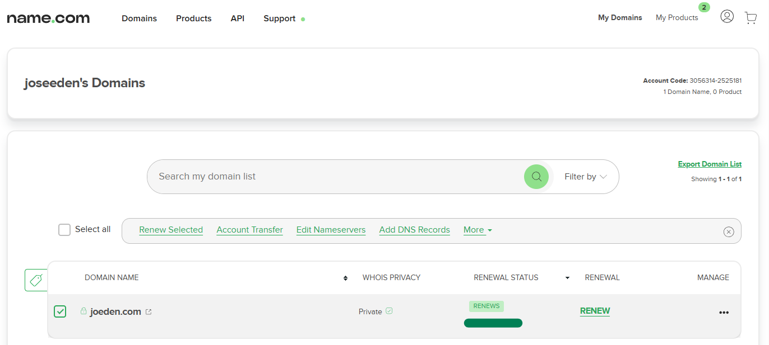Image resolution: width=769 pixels, height=345 pixels.
Task: Open the user account profile icon
Action: [x=727, y=17]
